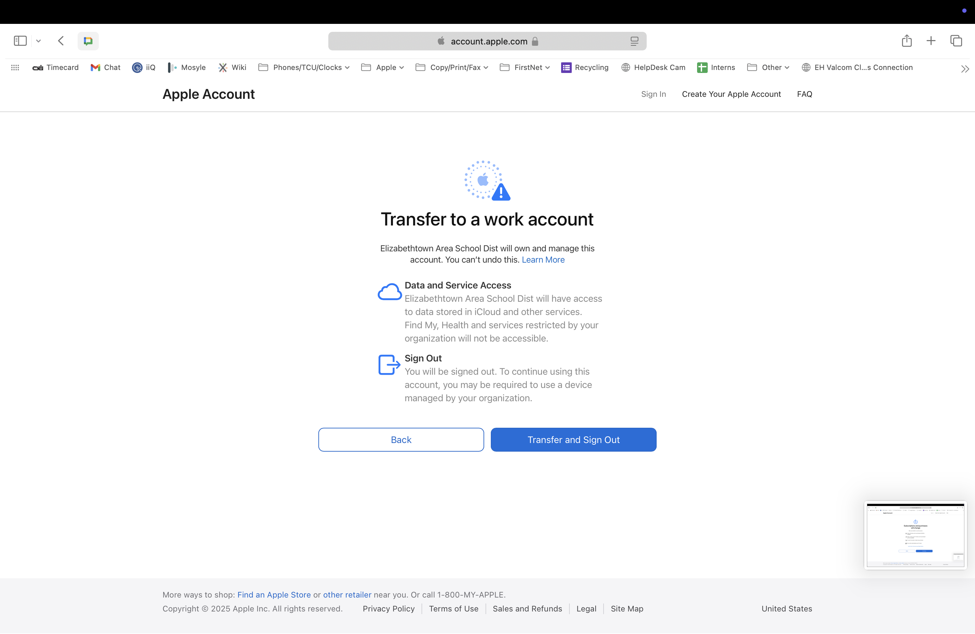The image size is (975, 634).
Task: Open the Terms of Use footer link
Action: point(453,608)
